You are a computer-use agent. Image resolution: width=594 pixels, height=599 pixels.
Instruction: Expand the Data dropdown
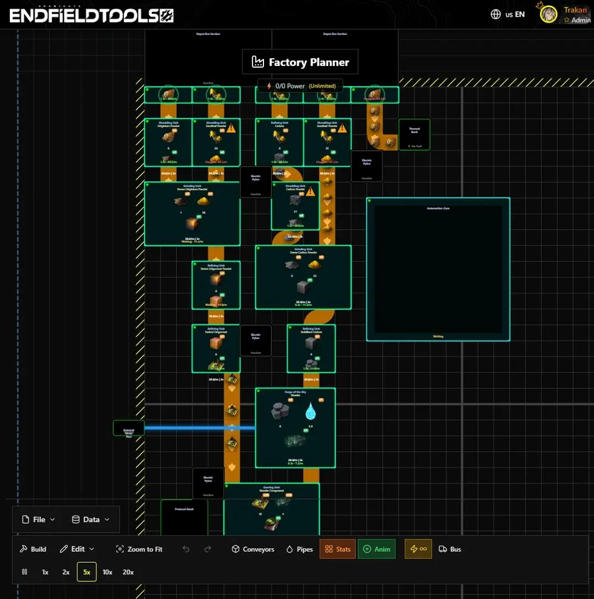[91, 519]
